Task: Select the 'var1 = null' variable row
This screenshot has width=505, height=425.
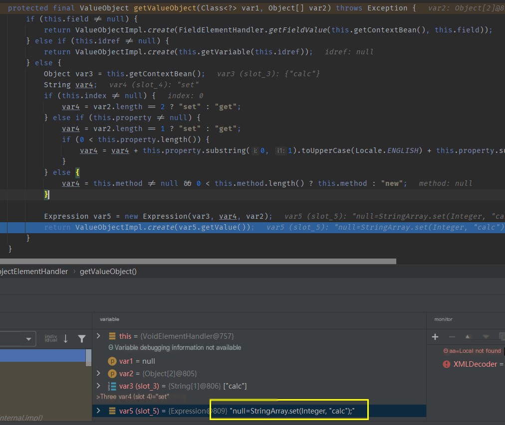Action: pyautogui.click(x=259, y=361)
